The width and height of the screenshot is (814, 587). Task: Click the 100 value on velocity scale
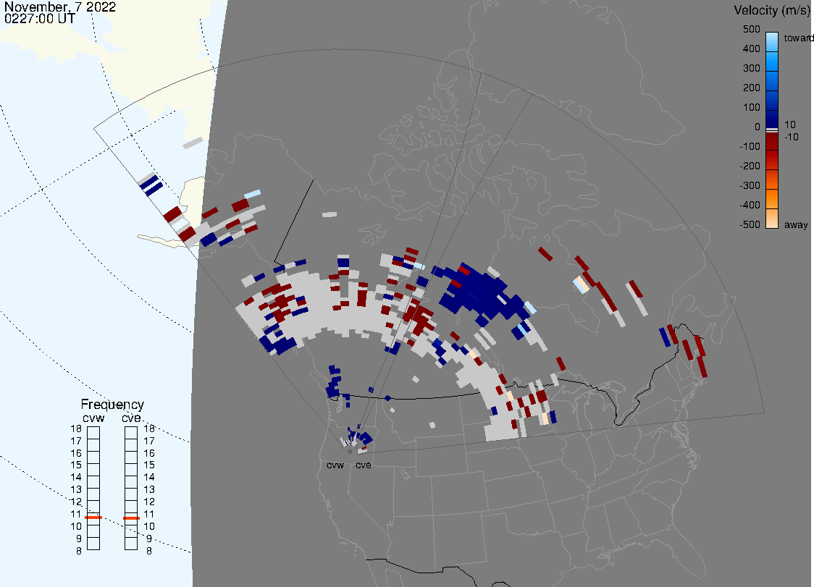(751, 107)
